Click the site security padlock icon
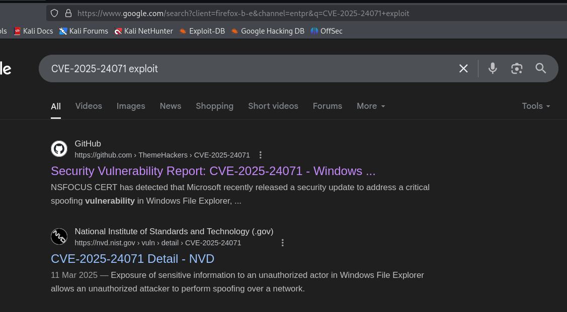This screenshot has height=312, width=567. 68,14
